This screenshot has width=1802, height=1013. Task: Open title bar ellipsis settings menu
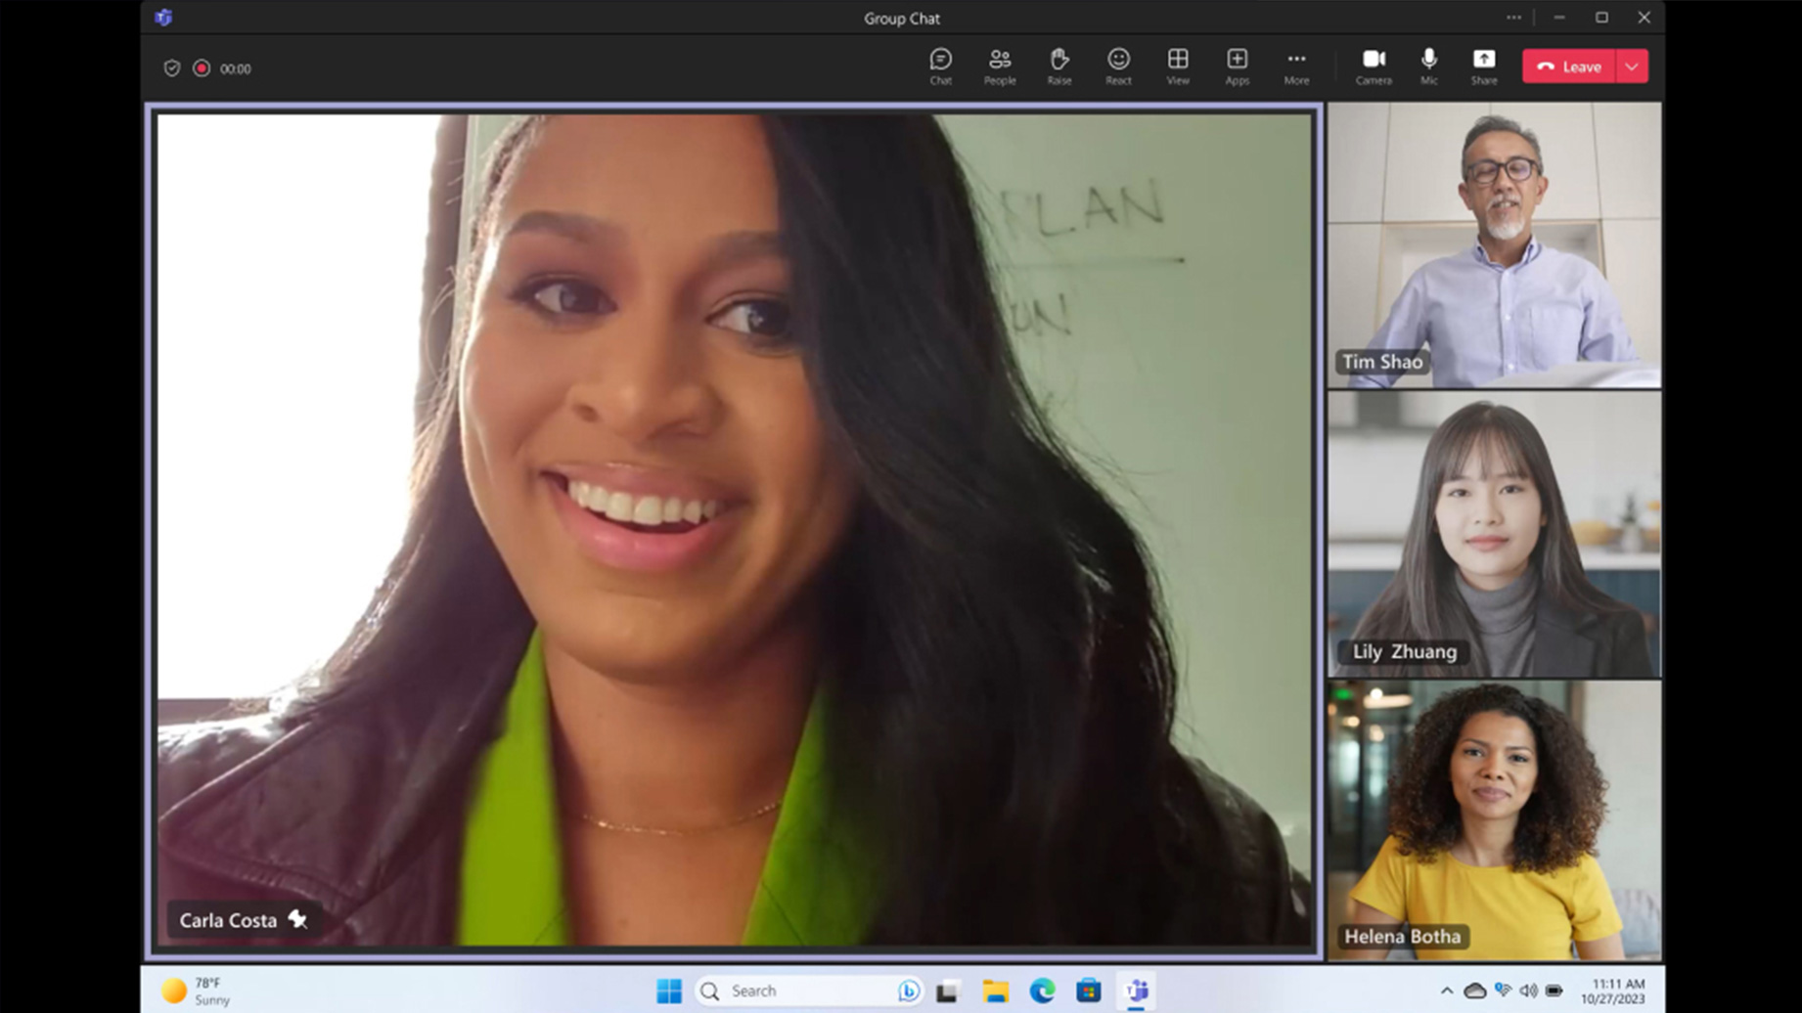click(1513, 18)
